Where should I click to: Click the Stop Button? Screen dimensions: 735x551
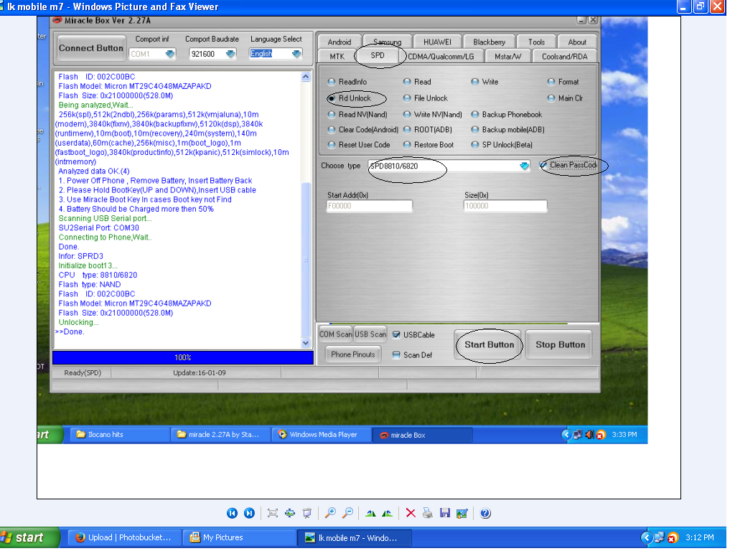(560, 345)
